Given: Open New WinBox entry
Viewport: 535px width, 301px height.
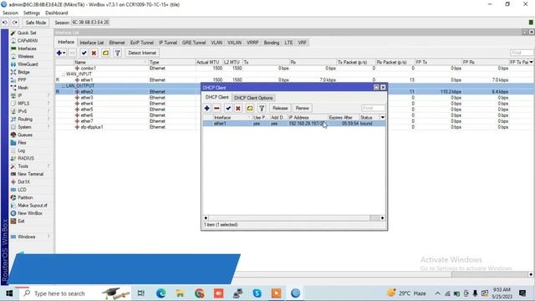Looking at the screenshot, I should tap(30, 213).
